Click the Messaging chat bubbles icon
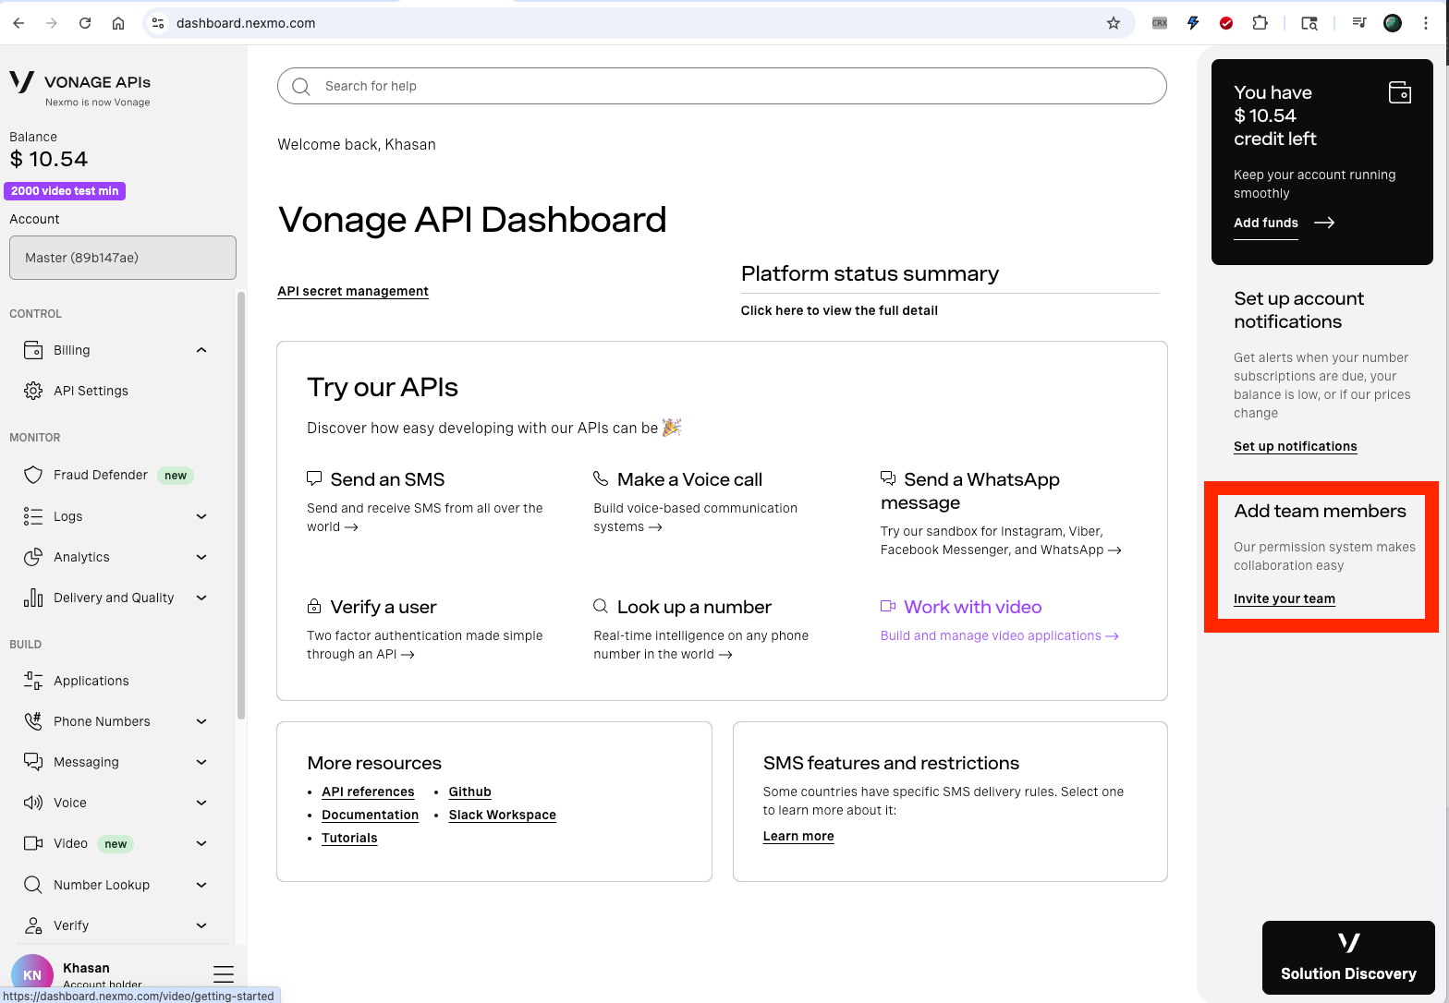1449x1003 pixels. coord(33,762)
